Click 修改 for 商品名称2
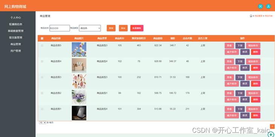This screenshot has width=275, height=137. click(x=245, y=100)
